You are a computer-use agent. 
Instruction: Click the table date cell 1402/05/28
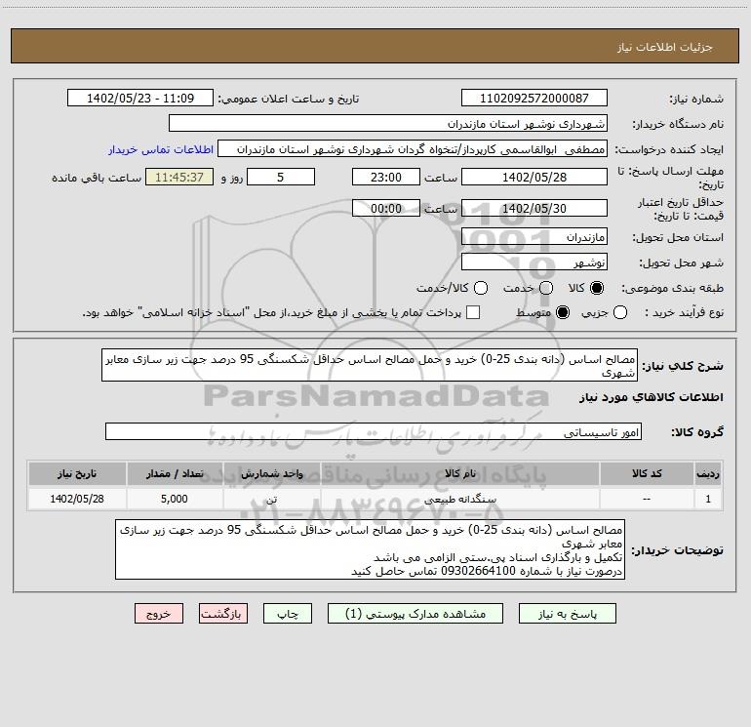tap(77, 499)
